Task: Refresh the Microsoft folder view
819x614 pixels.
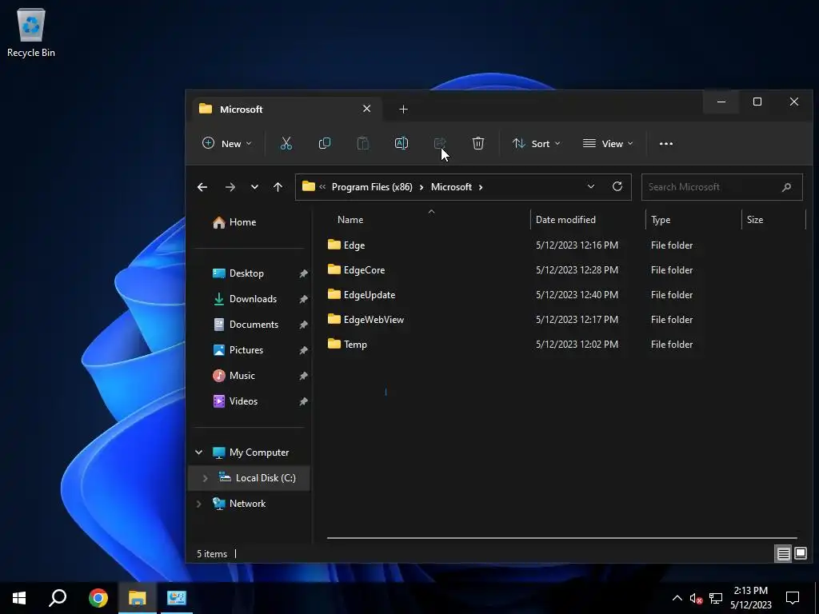Action: coord(617,186)
